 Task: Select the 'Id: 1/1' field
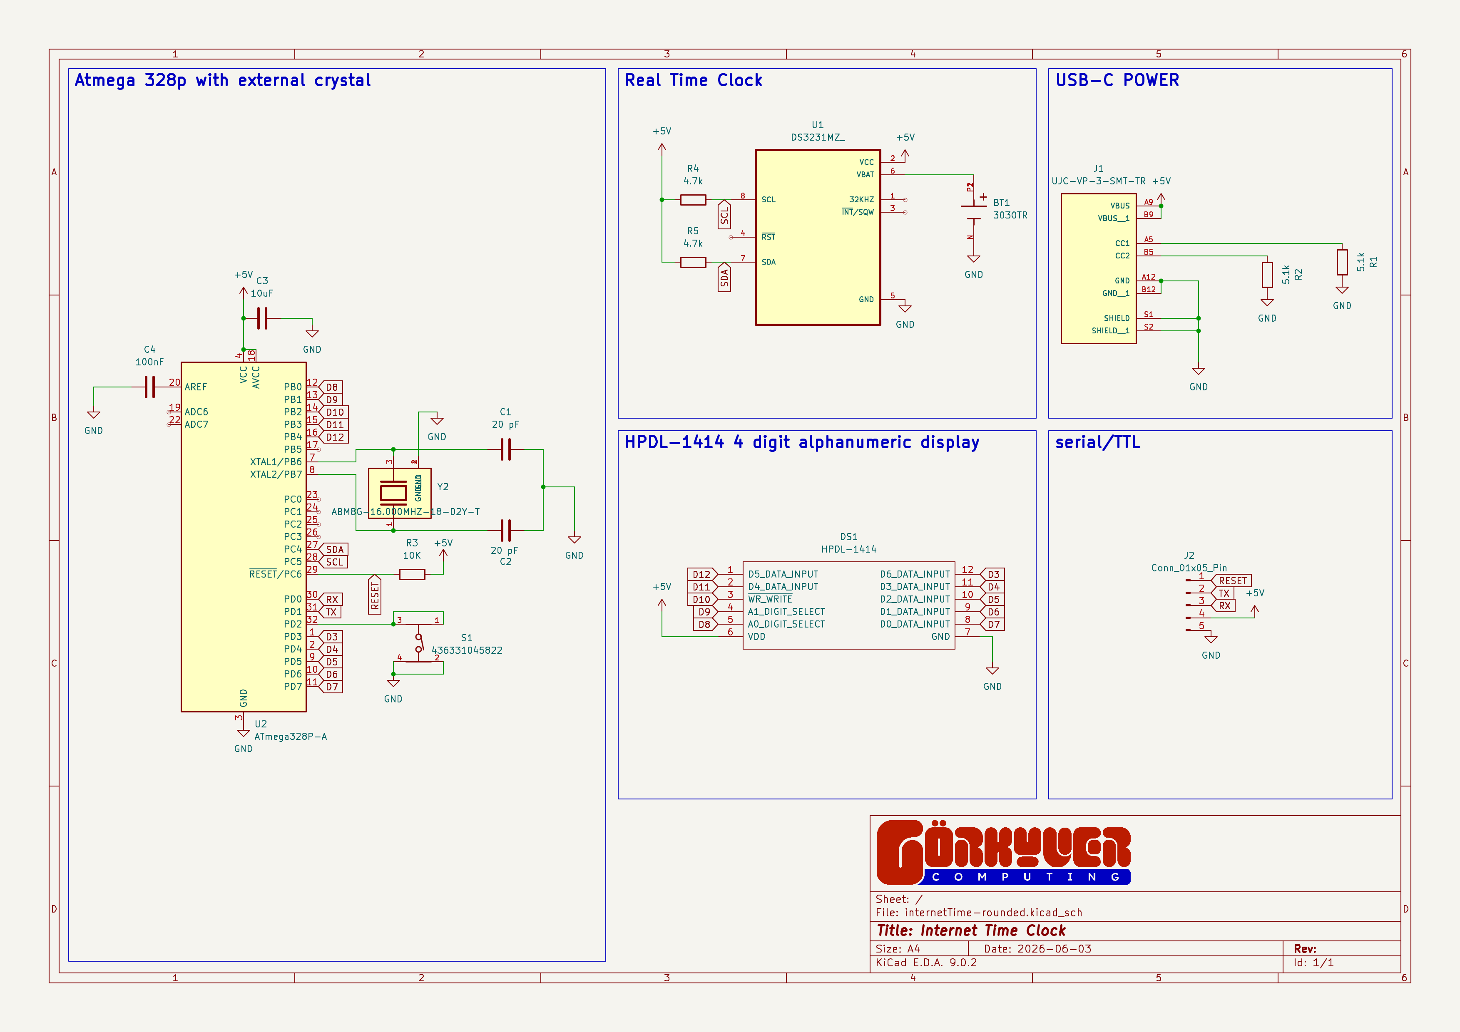1313,963
